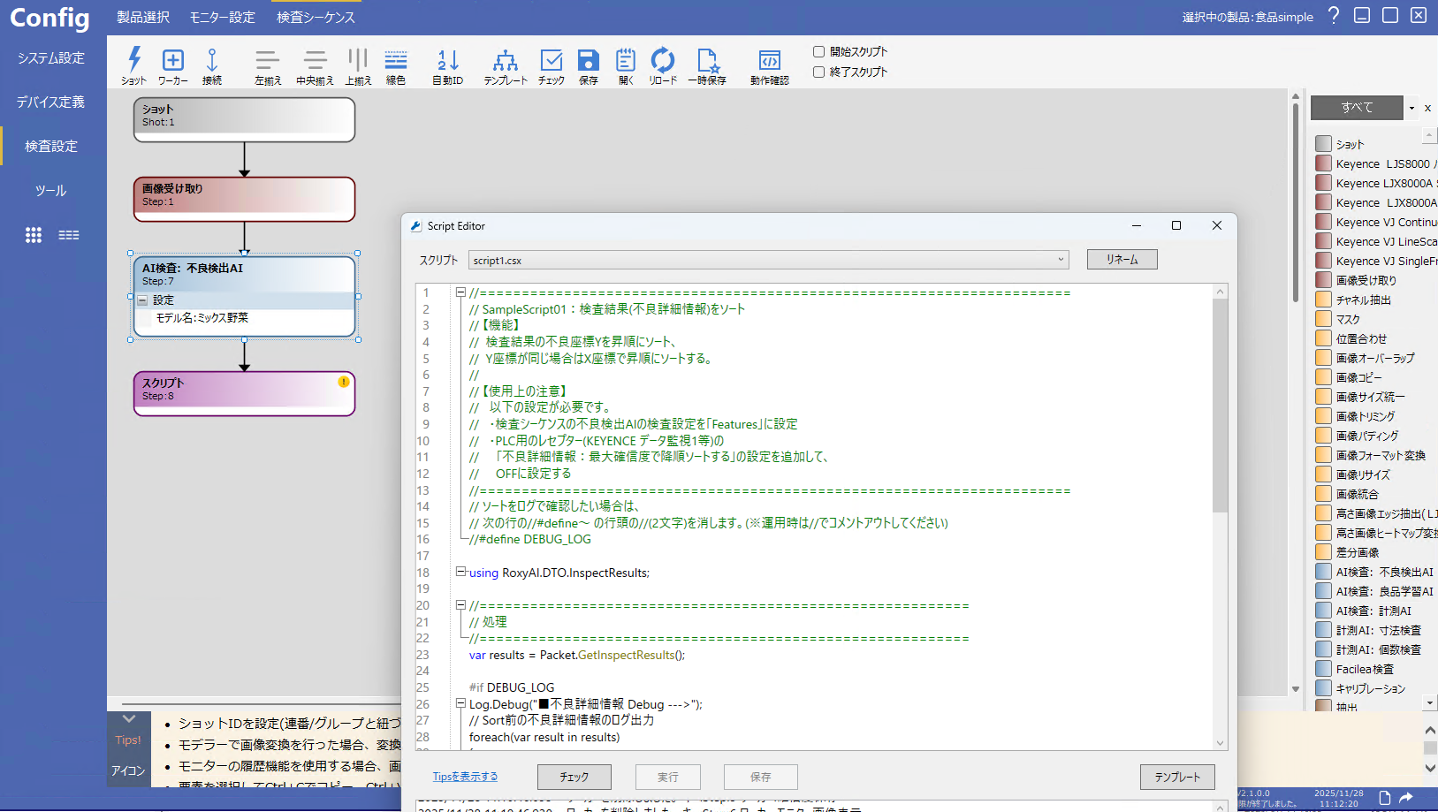Enable the 終了スクリプト checkbox
Image resolution: width=1438 pixels, height=812 pixels.
click(x=819, y=72)
